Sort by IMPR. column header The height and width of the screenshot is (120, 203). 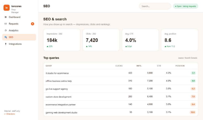pyautogui.click(x=139, y=66)
